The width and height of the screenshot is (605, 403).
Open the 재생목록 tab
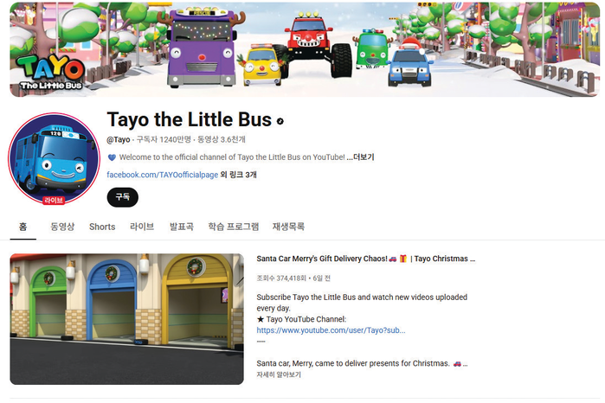click(x=288, y=227)
